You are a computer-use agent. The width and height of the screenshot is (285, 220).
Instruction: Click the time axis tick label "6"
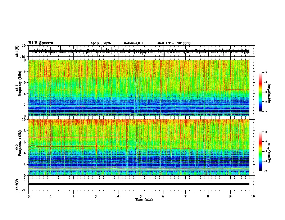tap(163, 196)
